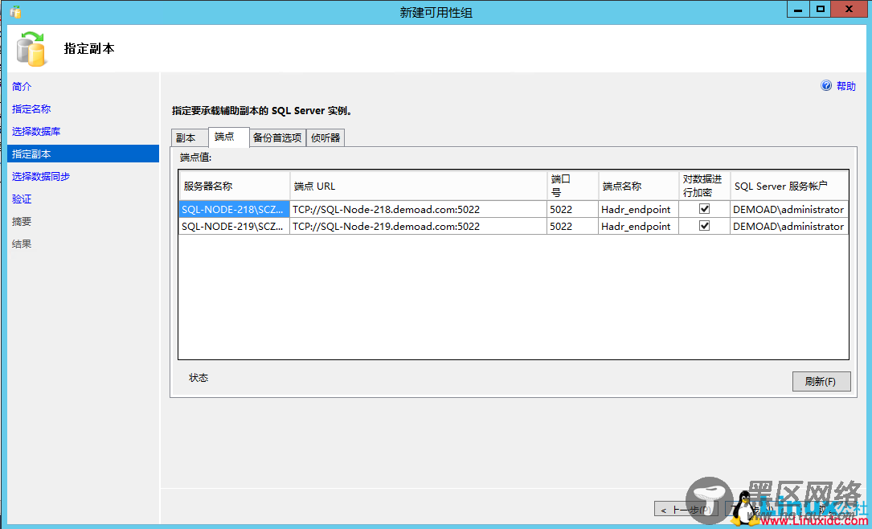The height and width of the screenshot is (529, 872).
Task: Click port 5022 cell in SQL-NODE-218 row
Action: tap(572, 209)
